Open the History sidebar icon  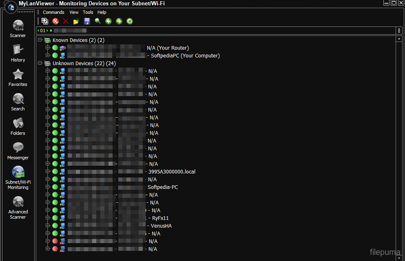pos(18,52)
